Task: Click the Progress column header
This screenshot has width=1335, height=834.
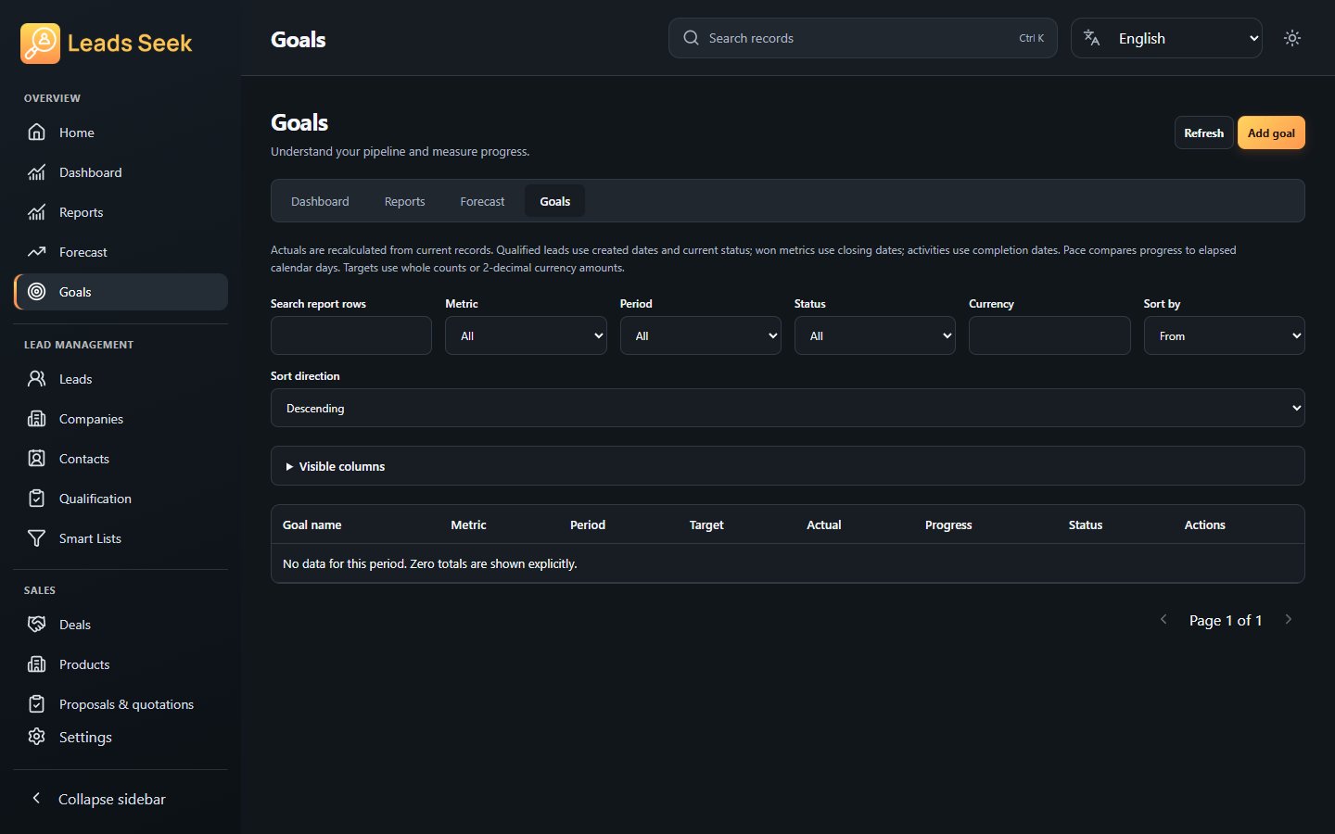Action: point(948,524)
